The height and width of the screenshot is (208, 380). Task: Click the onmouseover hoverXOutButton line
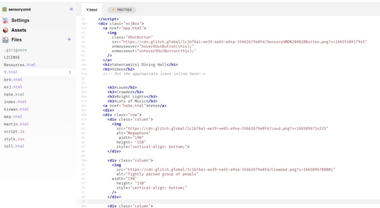click(x=153, y=46)
